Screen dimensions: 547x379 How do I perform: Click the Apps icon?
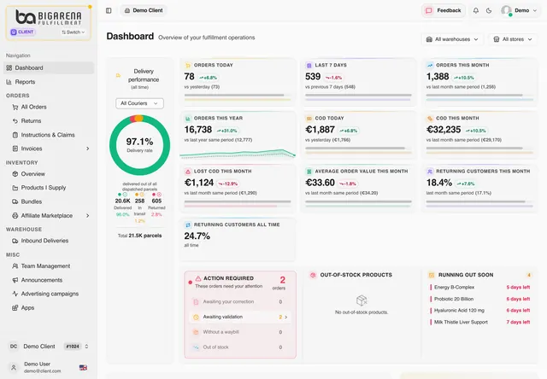coord(15,308)
